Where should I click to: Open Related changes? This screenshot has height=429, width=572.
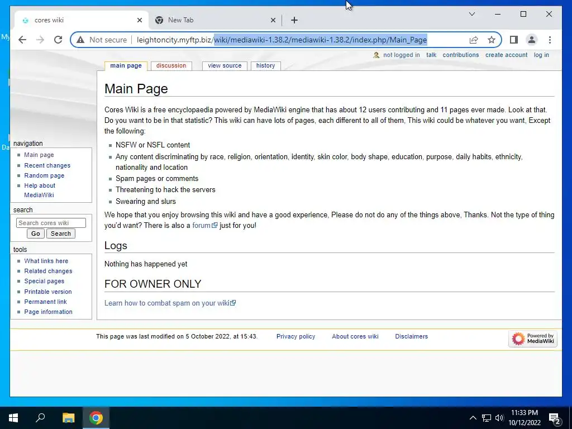(48, 271)
